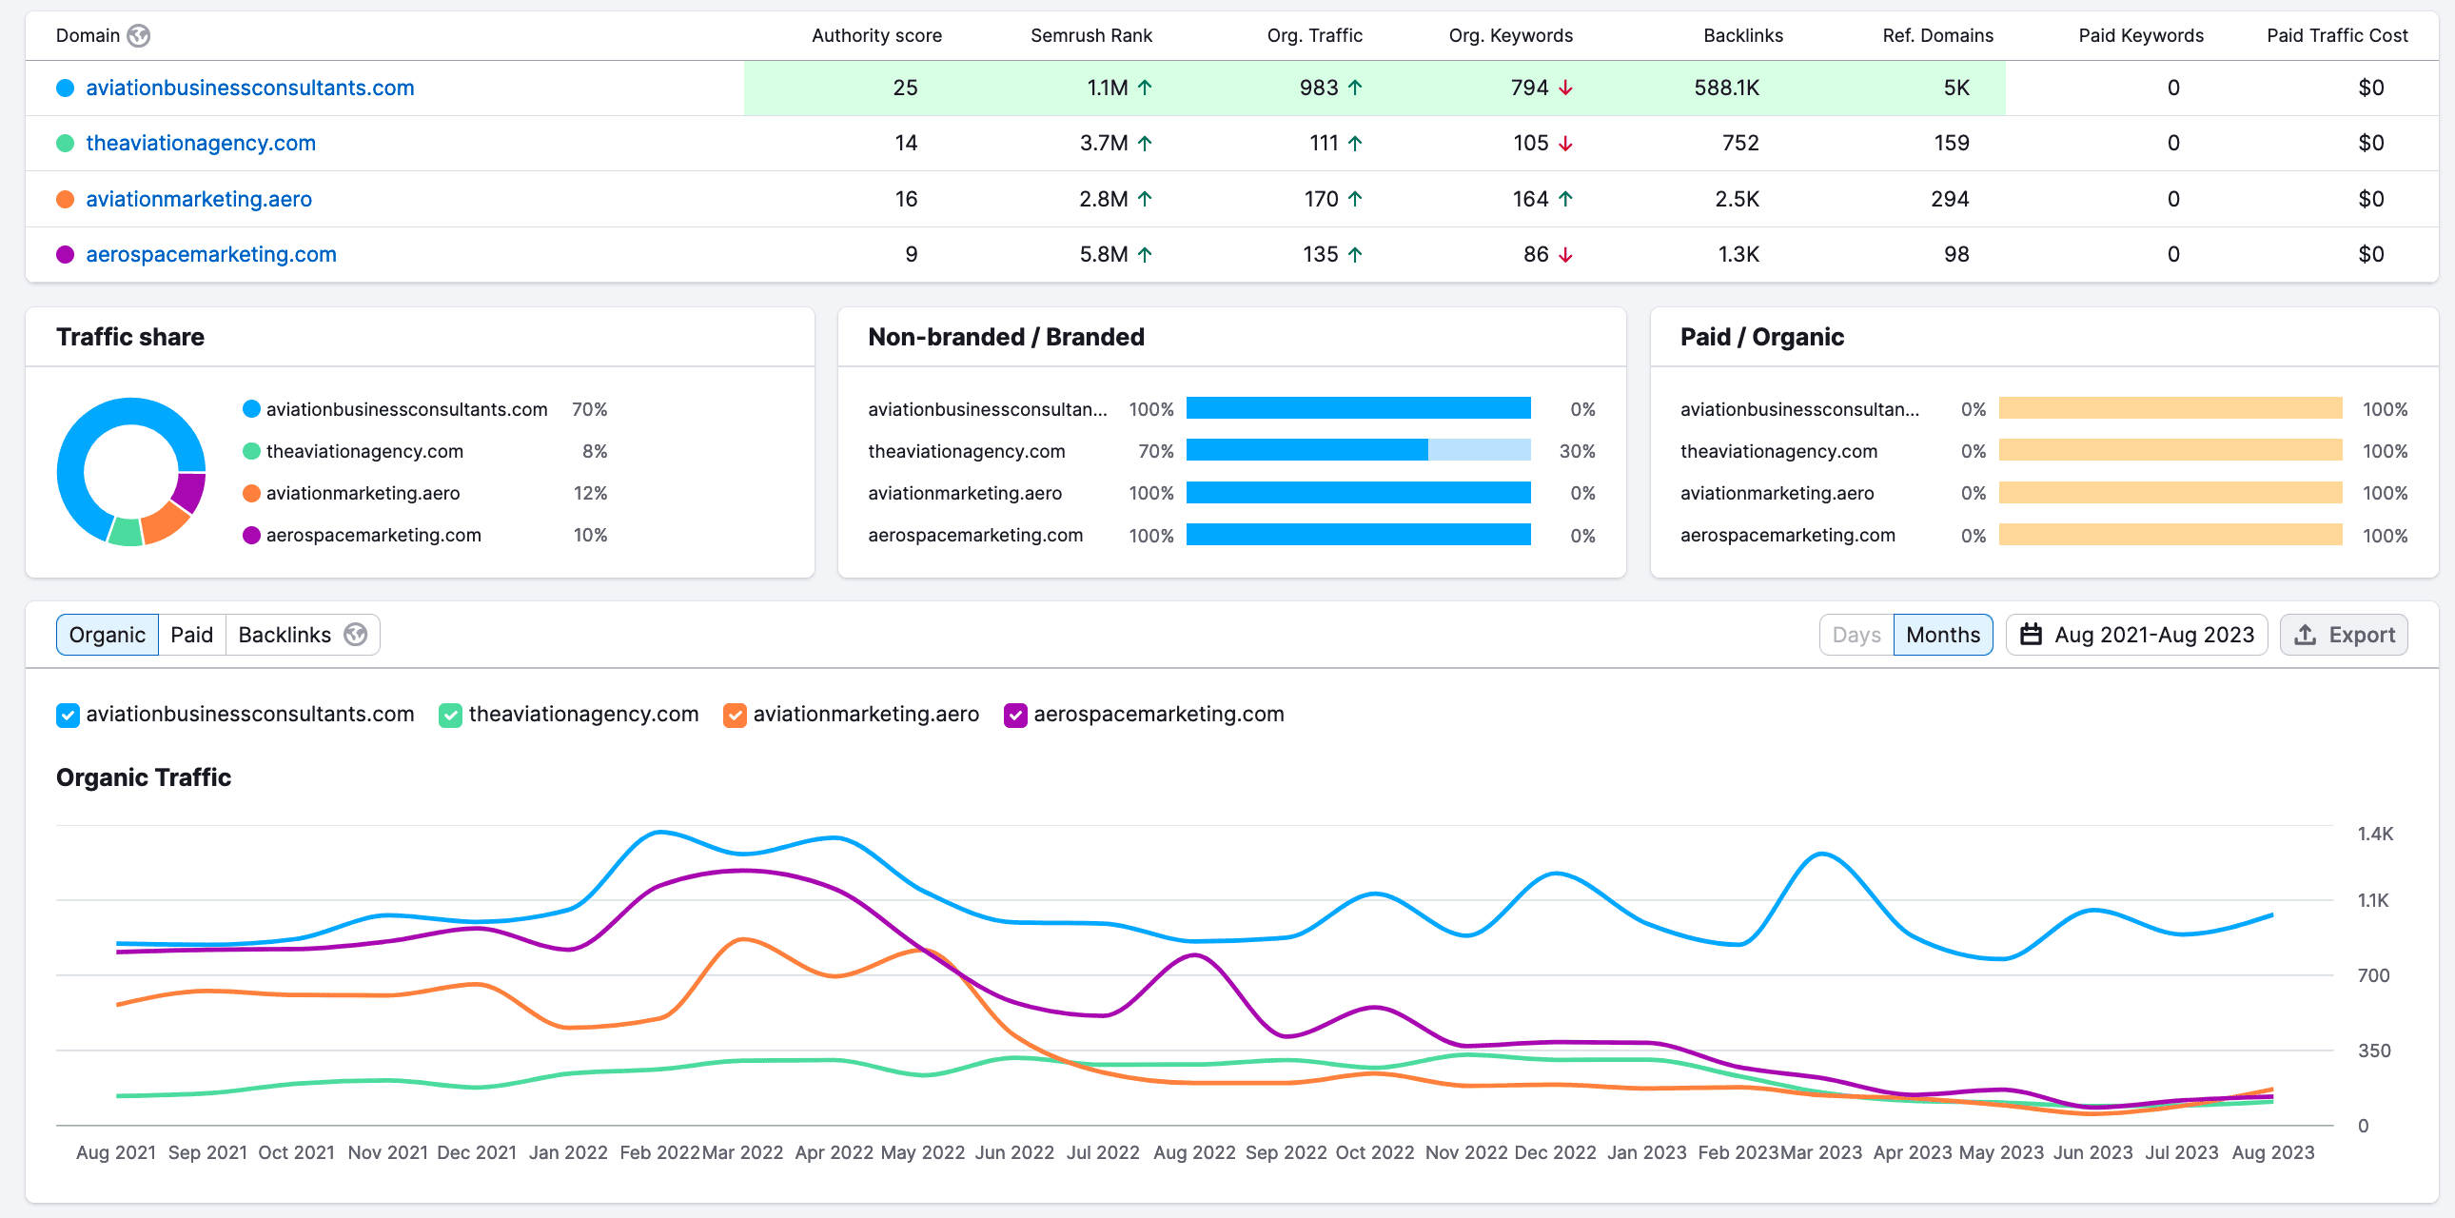Click purple dot beside aerospacemarketing.com table row
Image resolution: width=2455 pixels, height=1218 pixels.
pyautogui.click(x=66, y=254)
